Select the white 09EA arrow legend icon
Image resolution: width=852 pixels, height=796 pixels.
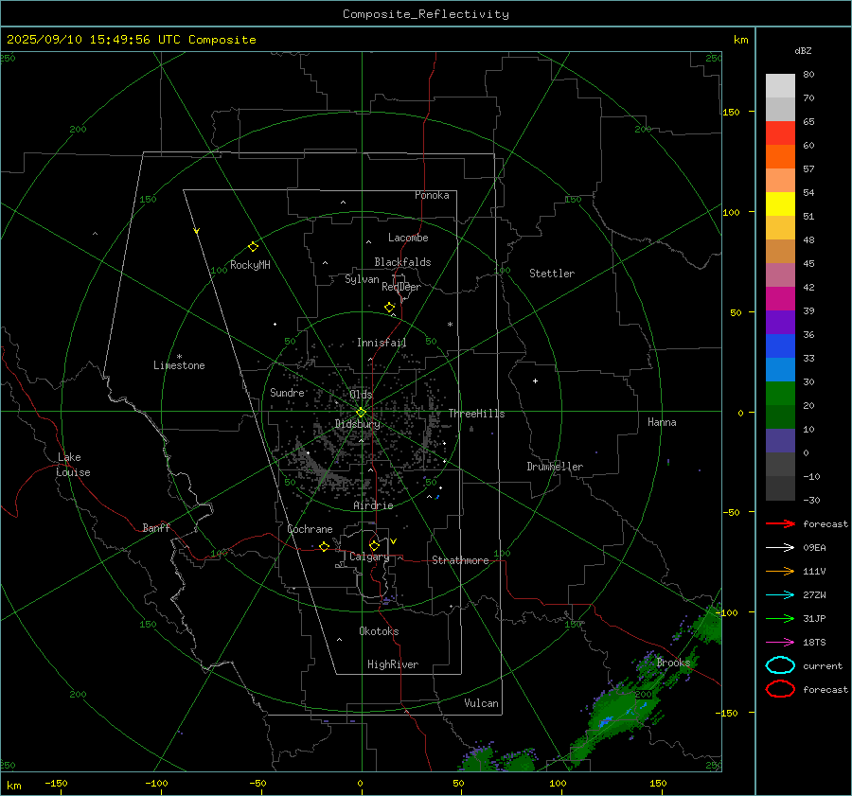(780, 548)
